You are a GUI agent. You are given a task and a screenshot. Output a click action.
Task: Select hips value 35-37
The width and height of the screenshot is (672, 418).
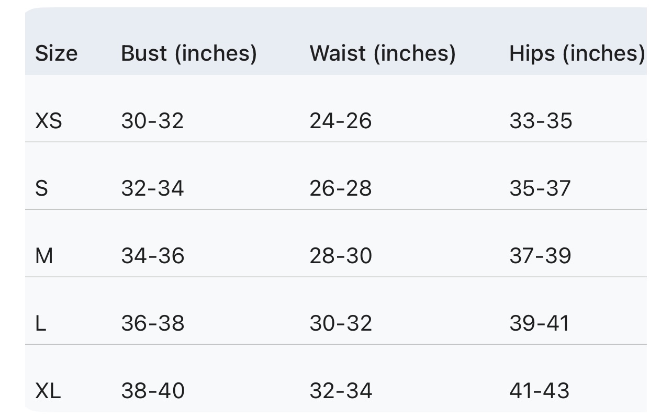tap(540, 188)
